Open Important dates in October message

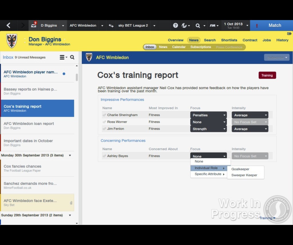click(37, 143)
